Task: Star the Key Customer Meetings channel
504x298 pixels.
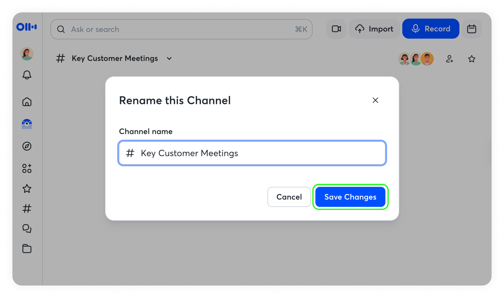Action: (472, 59)
